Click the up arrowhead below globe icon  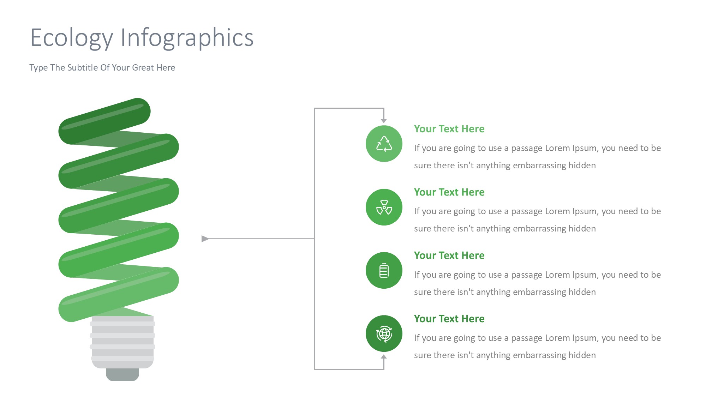tap(384, 357)
